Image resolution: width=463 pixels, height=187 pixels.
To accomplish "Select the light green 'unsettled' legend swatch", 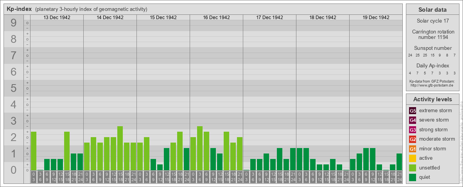I will point(413,168).
